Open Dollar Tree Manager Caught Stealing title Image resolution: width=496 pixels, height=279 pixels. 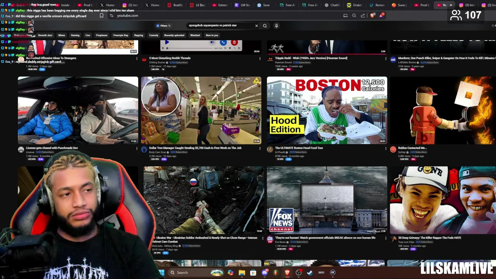coord(195,148)
